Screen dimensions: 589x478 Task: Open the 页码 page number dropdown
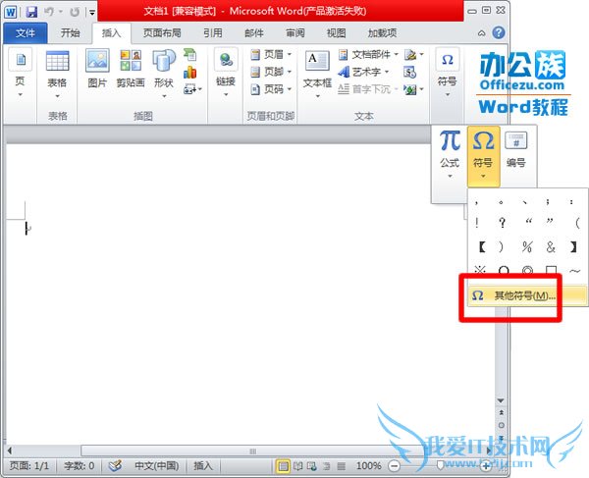click(271, 89)
